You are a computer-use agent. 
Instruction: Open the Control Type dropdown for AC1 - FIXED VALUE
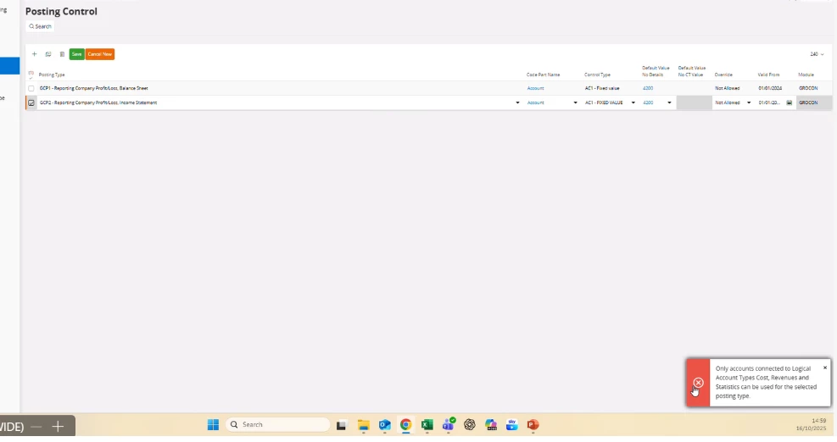click(x=633, y=103)
